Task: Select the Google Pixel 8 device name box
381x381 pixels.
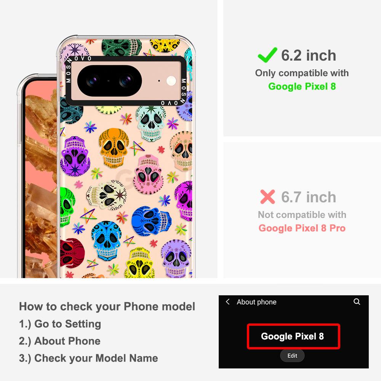Action: pos(293,336)
